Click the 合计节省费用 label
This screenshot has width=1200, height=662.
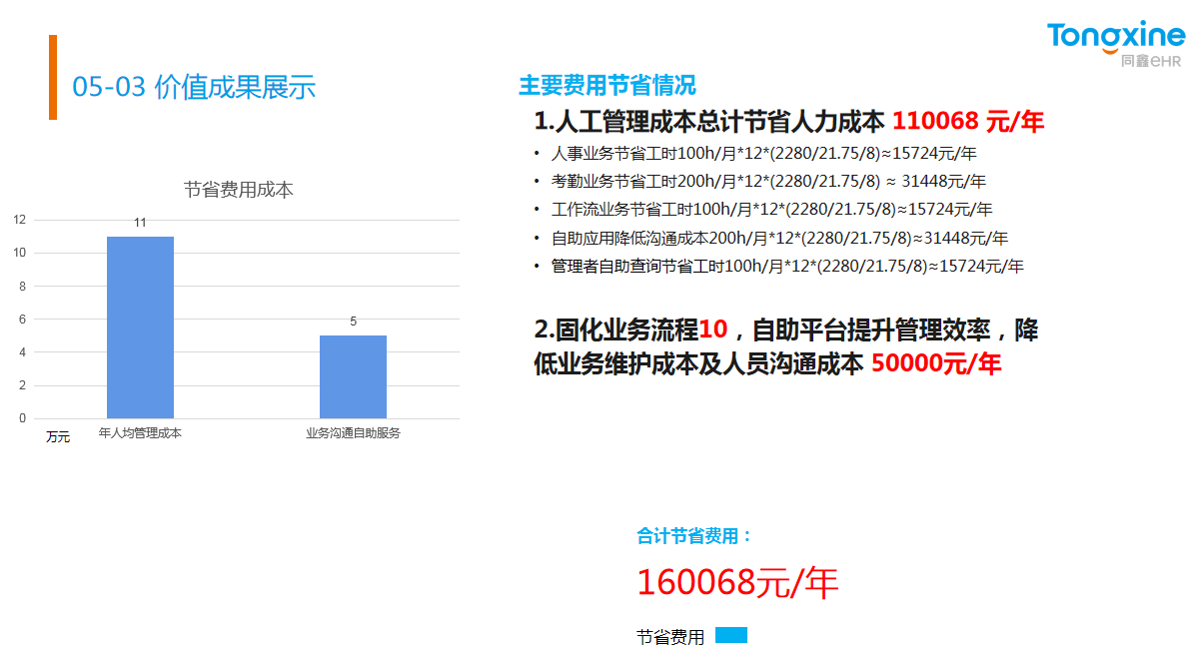click(x=694, y=536)
